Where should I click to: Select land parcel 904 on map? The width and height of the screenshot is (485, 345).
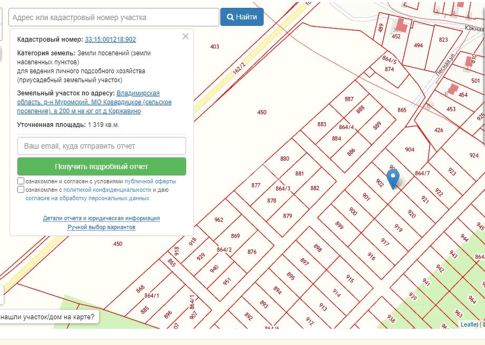click(410, 150)
